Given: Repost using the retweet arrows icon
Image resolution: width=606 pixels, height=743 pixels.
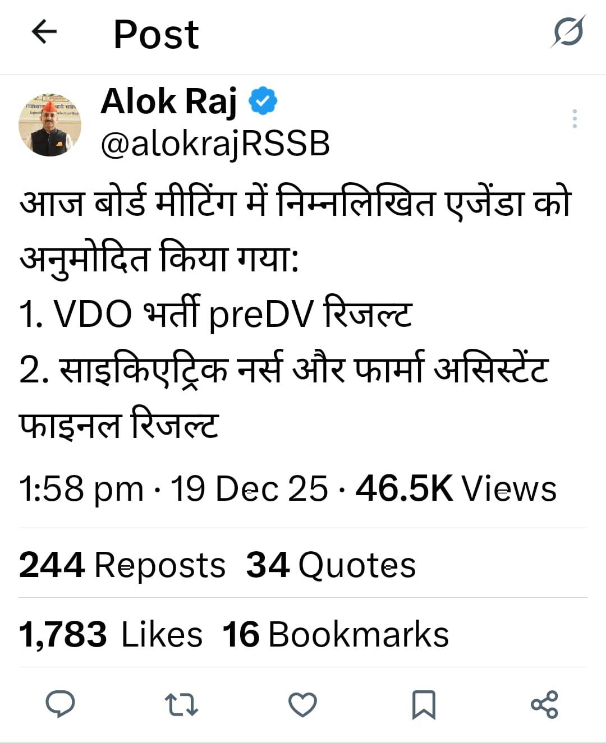Looking at the screenshot, I should [181, 705].
